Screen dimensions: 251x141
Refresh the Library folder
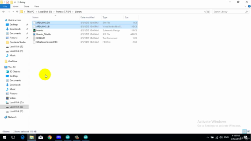pos(208,12)
